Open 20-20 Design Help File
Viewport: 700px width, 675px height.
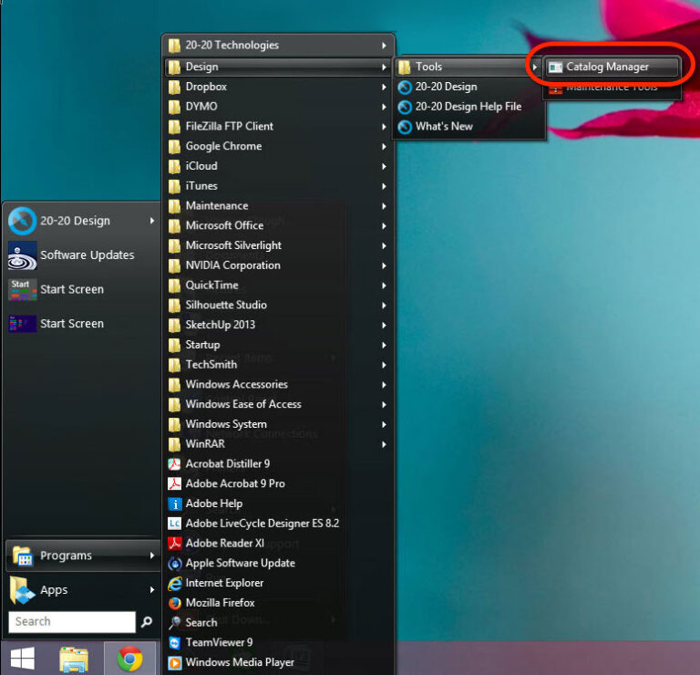468,107
